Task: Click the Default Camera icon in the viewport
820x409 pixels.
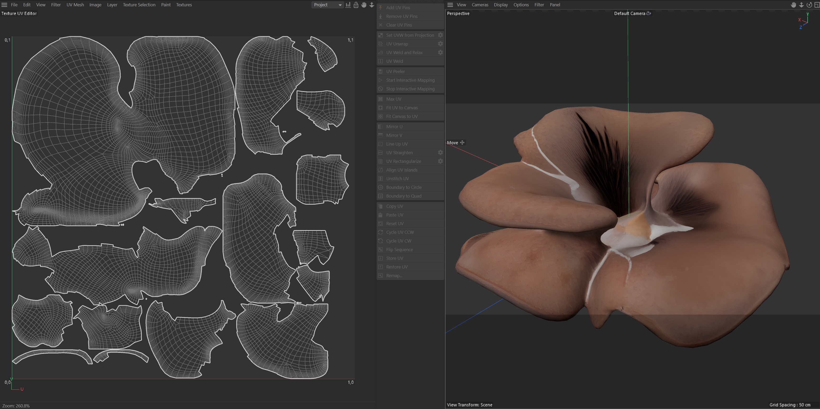Action: point(648,13)
